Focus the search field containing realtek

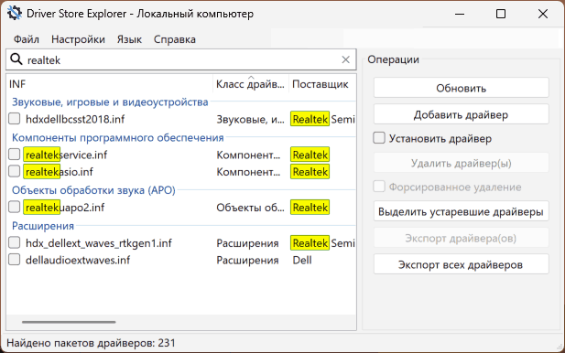tap(181, 59)
